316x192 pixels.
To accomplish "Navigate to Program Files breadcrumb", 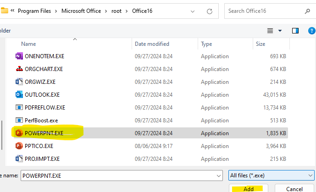I will pos(34,11).
